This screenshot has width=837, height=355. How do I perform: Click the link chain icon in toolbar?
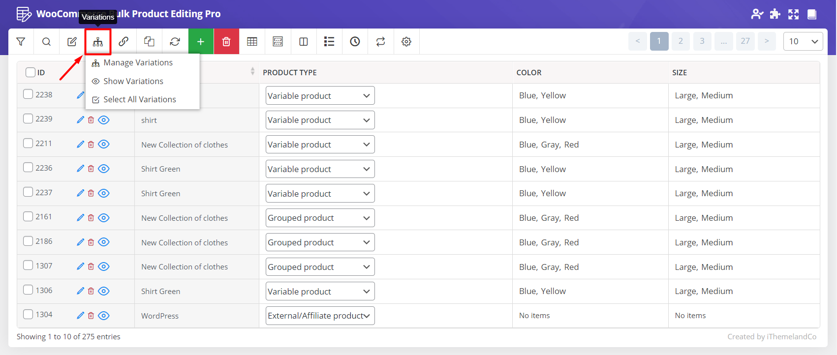[x=124, y=42]
